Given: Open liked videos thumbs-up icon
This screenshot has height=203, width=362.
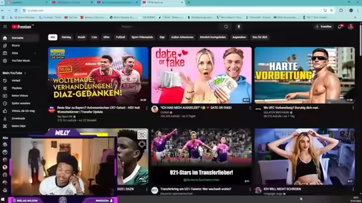Looking at the screenshot, I should click(5, 111).
